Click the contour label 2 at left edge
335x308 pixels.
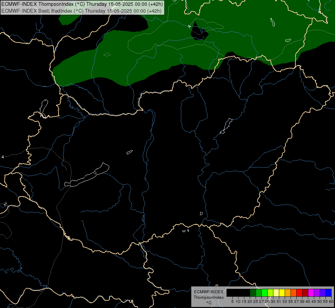(5, 204)
